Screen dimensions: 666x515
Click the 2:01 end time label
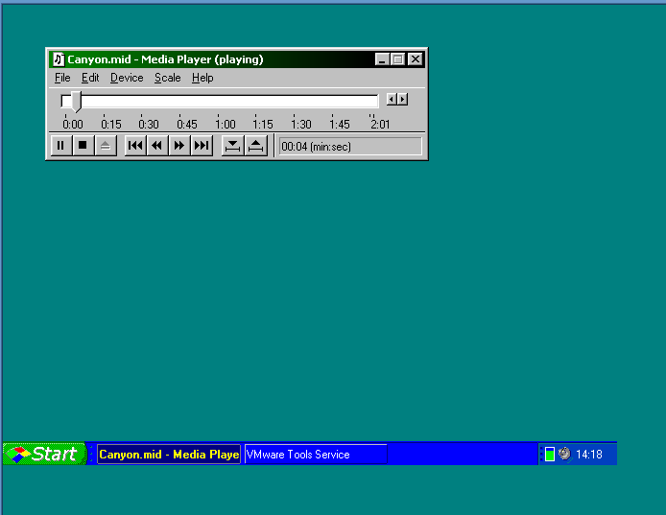[x=380, y=125]
